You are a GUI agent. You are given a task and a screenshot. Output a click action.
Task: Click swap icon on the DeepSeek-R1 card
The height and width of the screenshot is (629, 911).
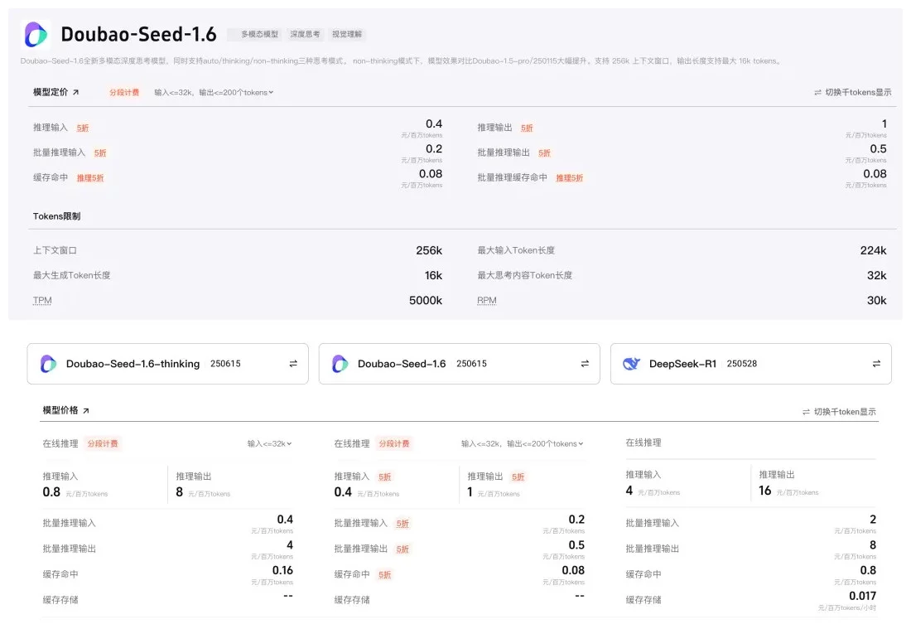875,364
